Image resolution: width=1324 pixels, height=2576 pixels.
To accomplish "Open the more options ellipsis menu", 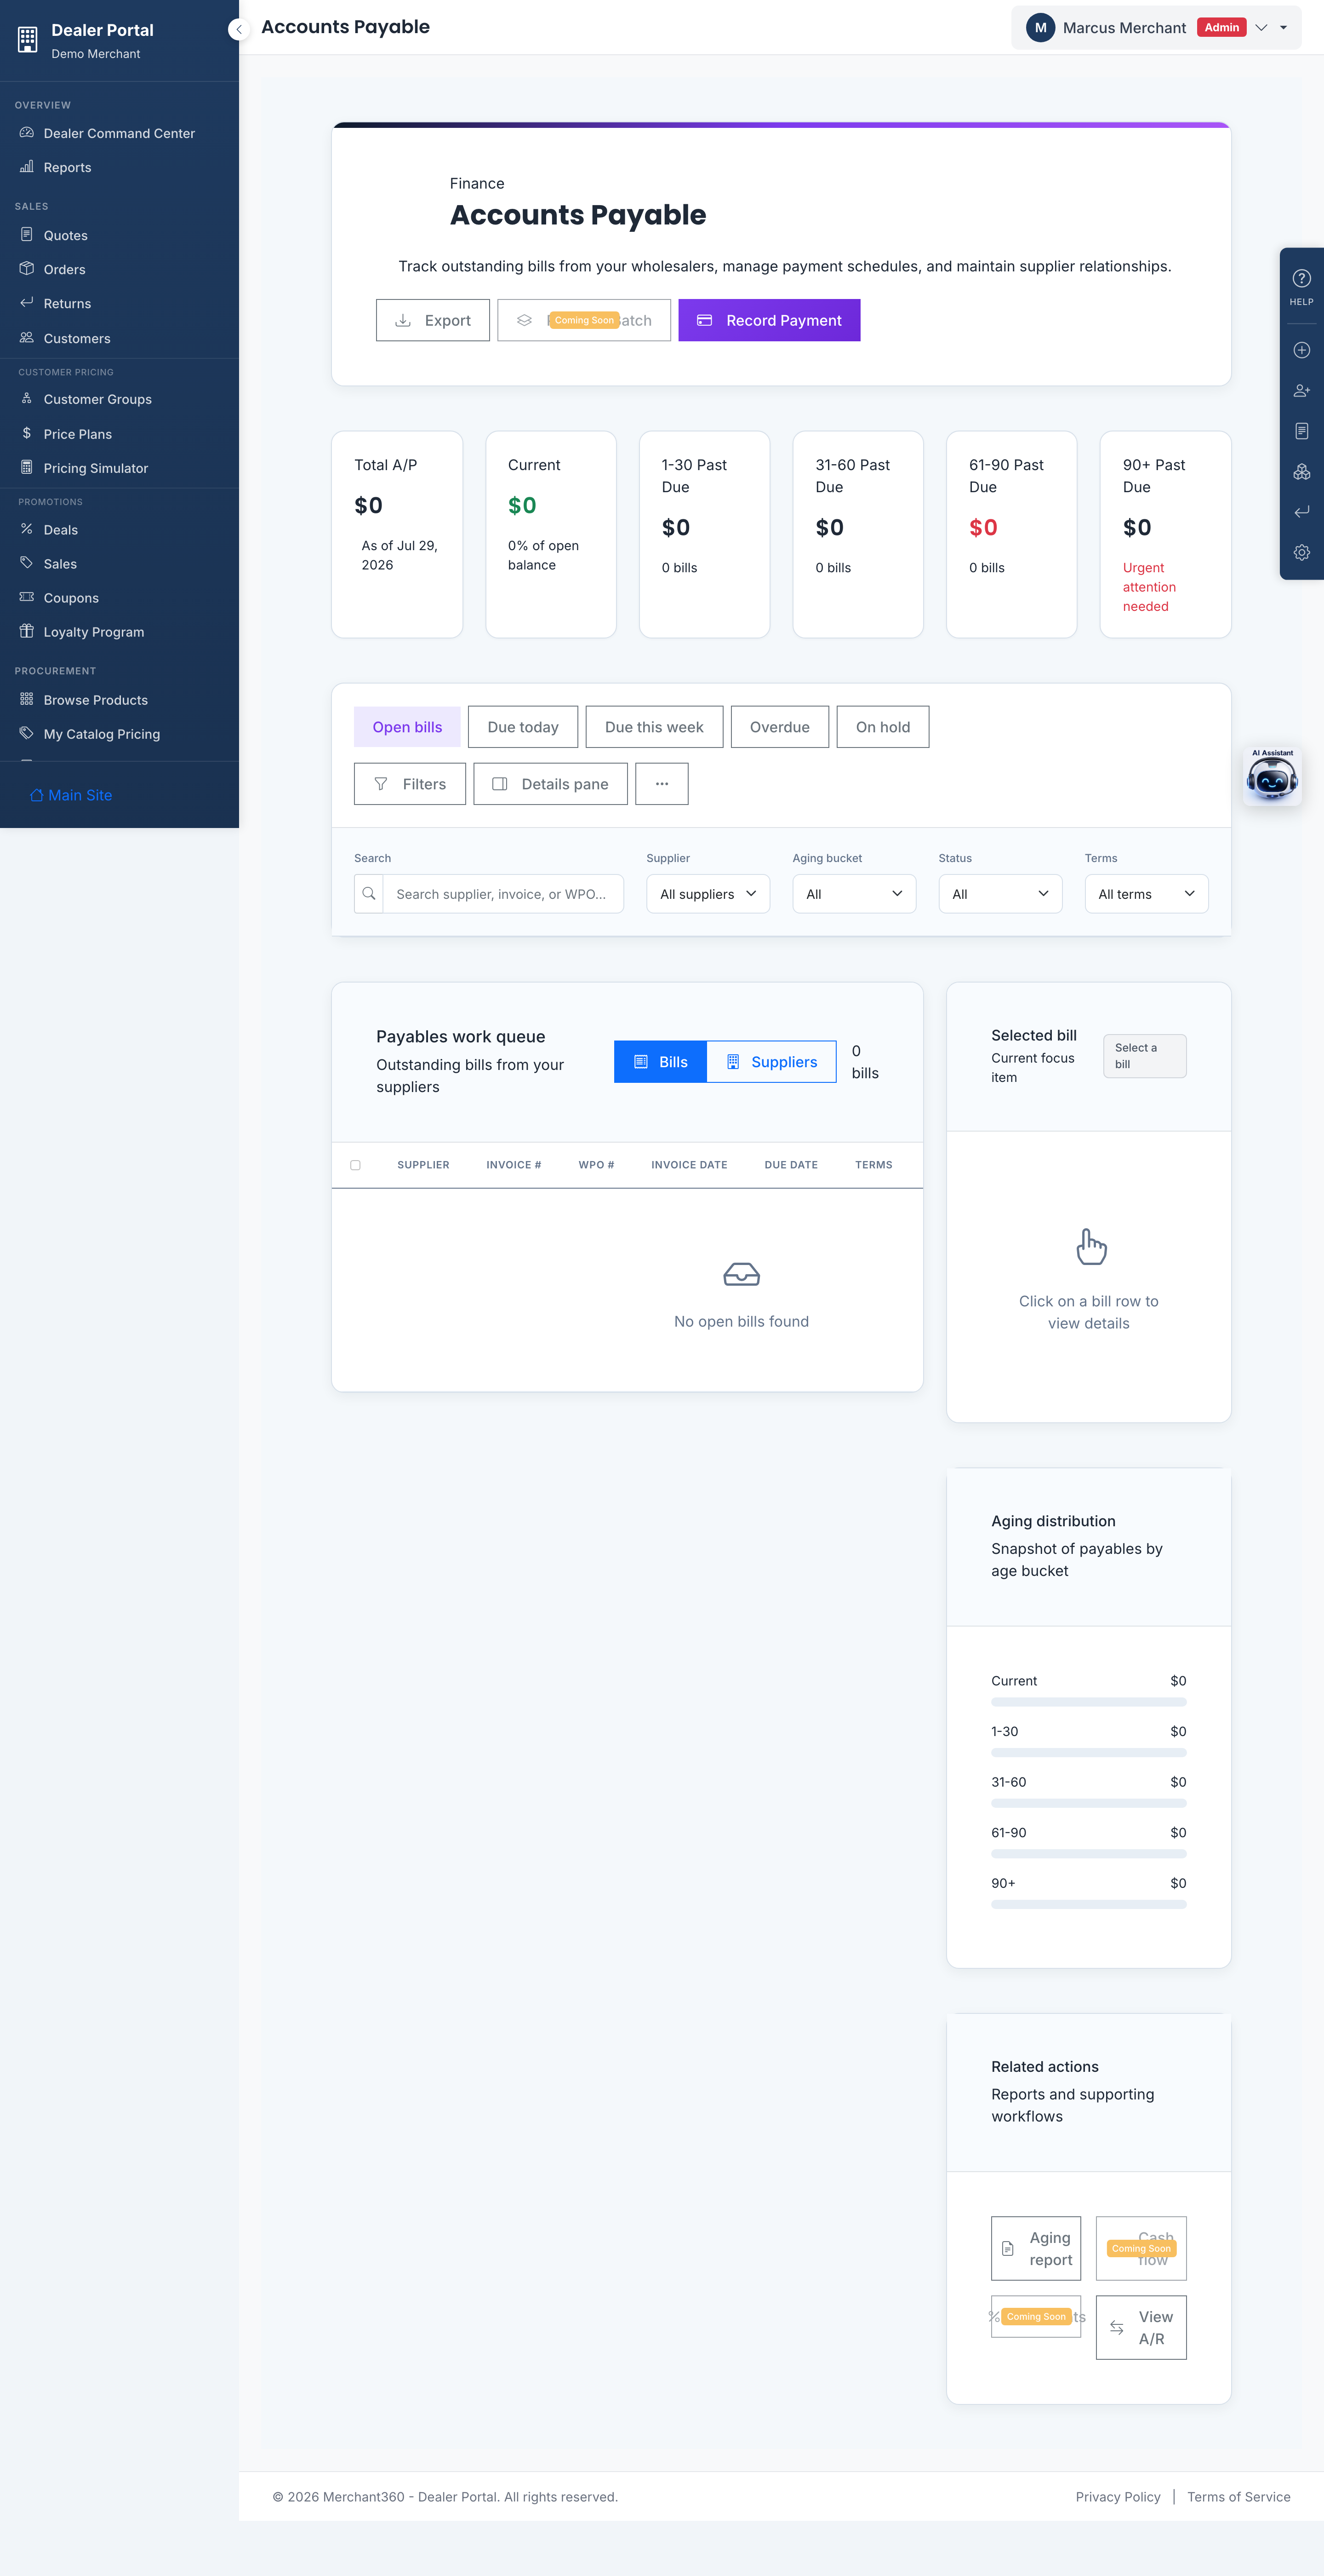I will click(x=662, y=784).
